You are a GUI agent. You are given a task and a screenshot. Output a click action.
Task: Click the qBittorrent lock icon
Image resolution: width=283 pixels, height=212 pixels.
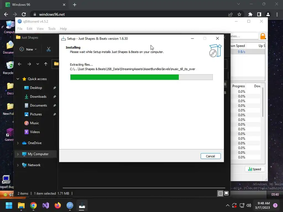263,36
